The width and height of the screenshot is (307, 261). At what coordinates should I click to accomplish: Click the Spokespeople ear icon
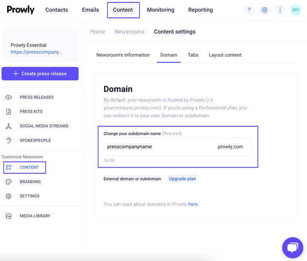(x=8, y=140)
